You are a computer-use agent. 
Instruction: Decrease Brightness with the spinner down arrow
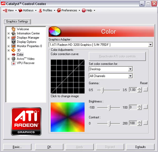139,109
